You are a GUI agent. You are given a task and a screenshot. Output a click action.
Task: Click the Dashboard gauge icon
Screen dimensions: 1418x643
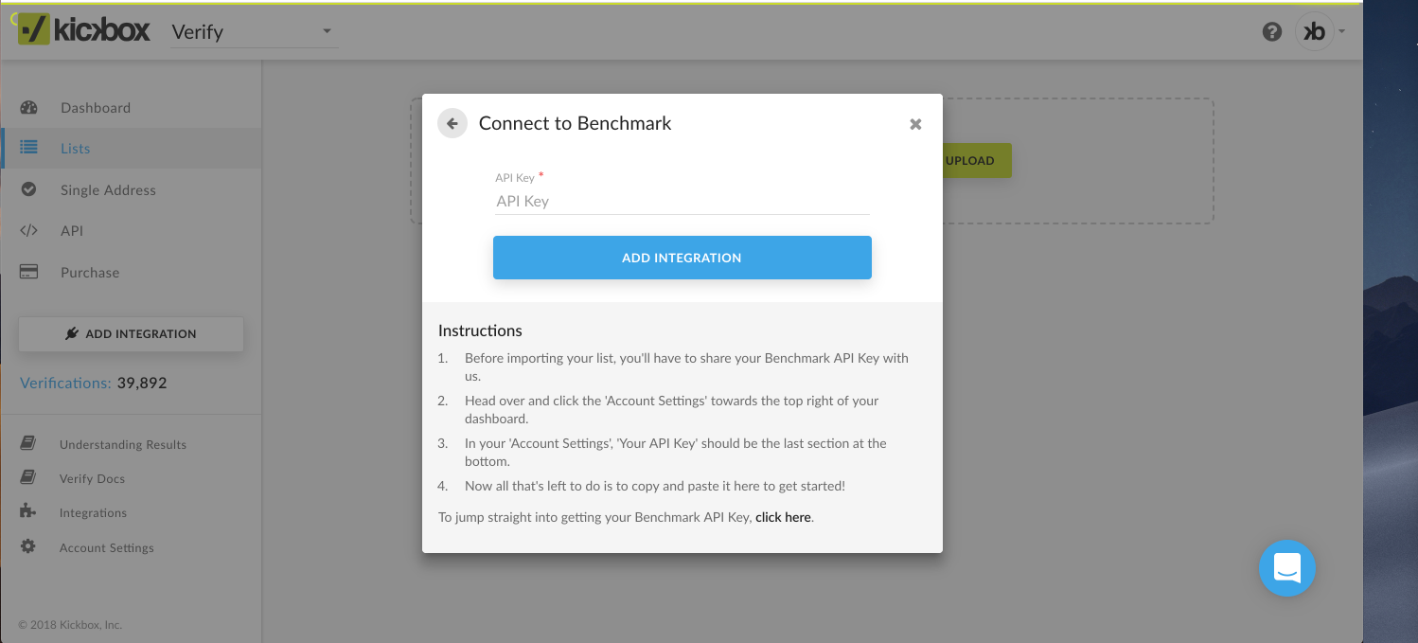pyautogui.click(x=28, y=107)
